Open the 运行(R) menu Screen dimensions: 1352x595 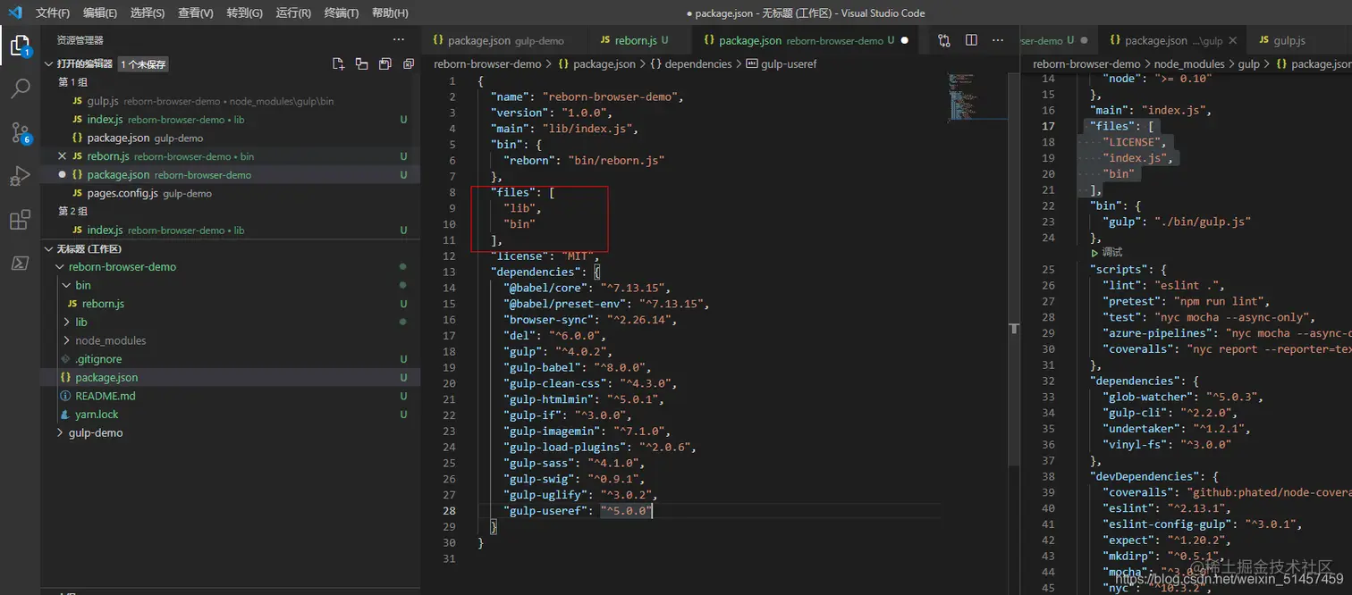tap(293, 13)
